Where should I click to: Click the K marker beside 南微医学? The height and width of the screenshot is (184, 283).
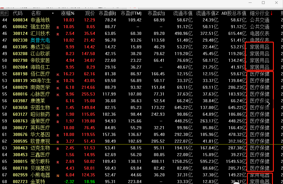58,88
